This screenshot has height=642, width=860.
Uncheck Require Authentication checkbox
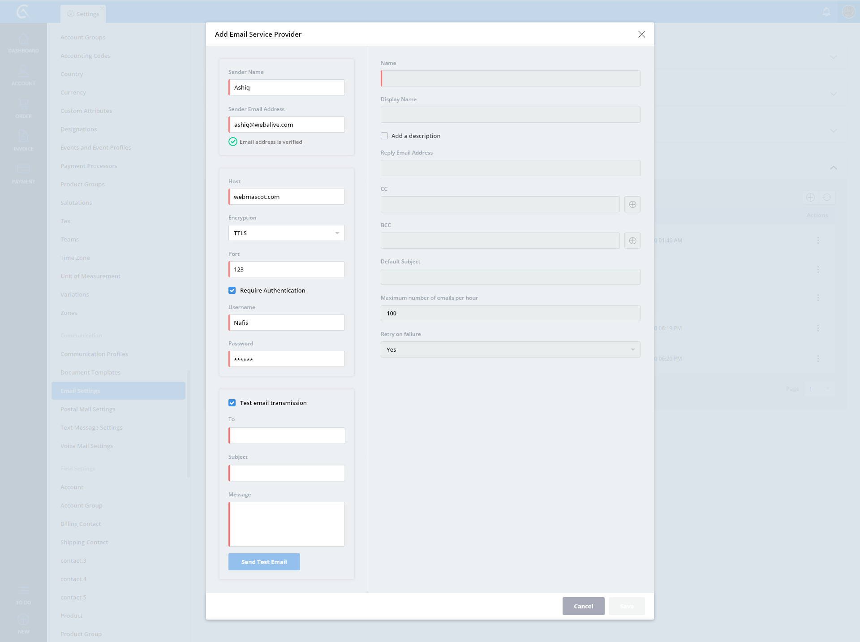(x=232, y=290)
